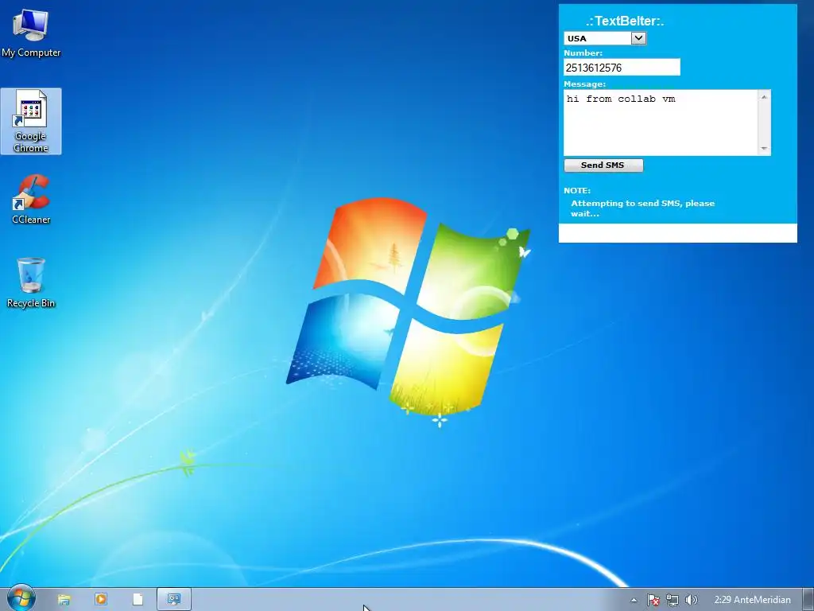Click inside the Message text area
Image resolution: width=814 pixels, height=611 pixels.
(661, 123)
